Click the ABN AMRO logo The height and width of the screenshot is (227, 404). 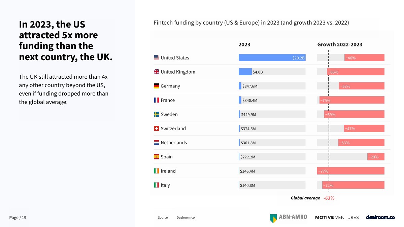[x=288, y=218]
